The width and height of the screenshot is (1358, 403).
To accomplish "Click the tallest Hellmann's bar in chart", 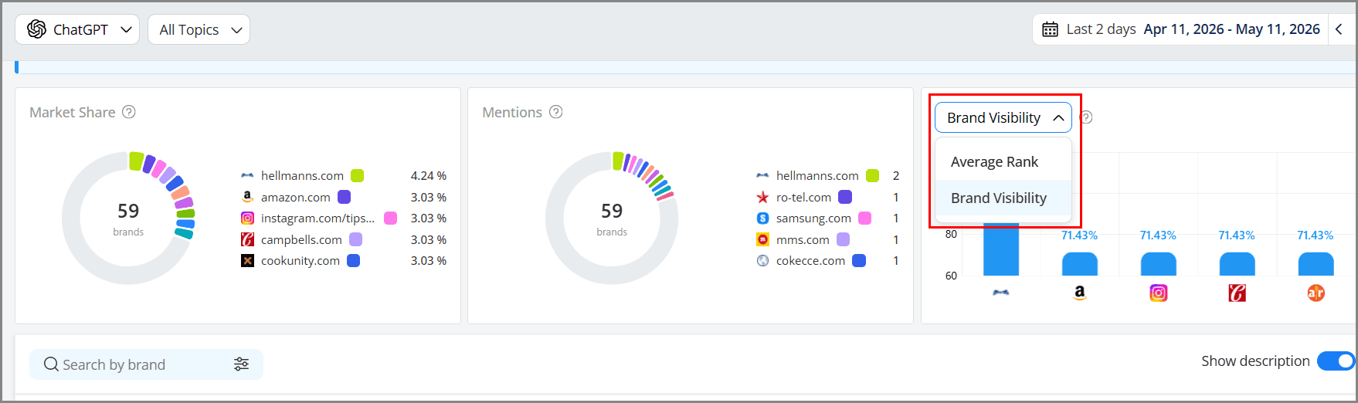I will tap(1001, 249).
